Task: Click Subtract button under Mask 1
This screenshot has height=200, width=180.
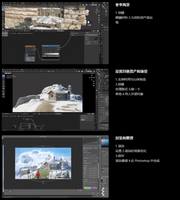Action: coord(94,155)
